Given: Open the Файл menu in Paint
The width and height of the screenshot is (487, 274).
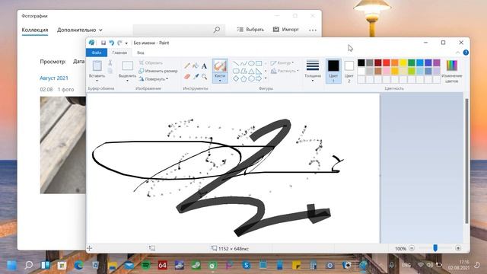Looking at the screenshot, I should (97, 53).
